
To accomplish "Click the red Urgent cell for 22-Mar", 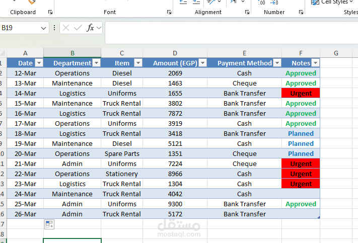I will tap(301, 174).
